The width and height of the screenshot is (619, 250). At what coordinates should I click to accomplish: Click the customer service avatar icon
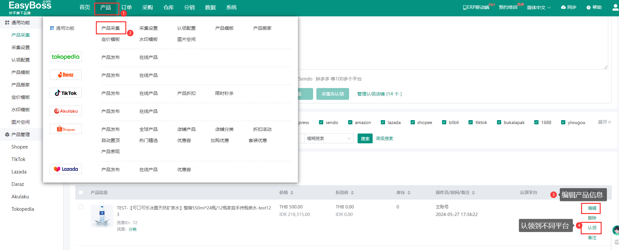coord(616,230)
